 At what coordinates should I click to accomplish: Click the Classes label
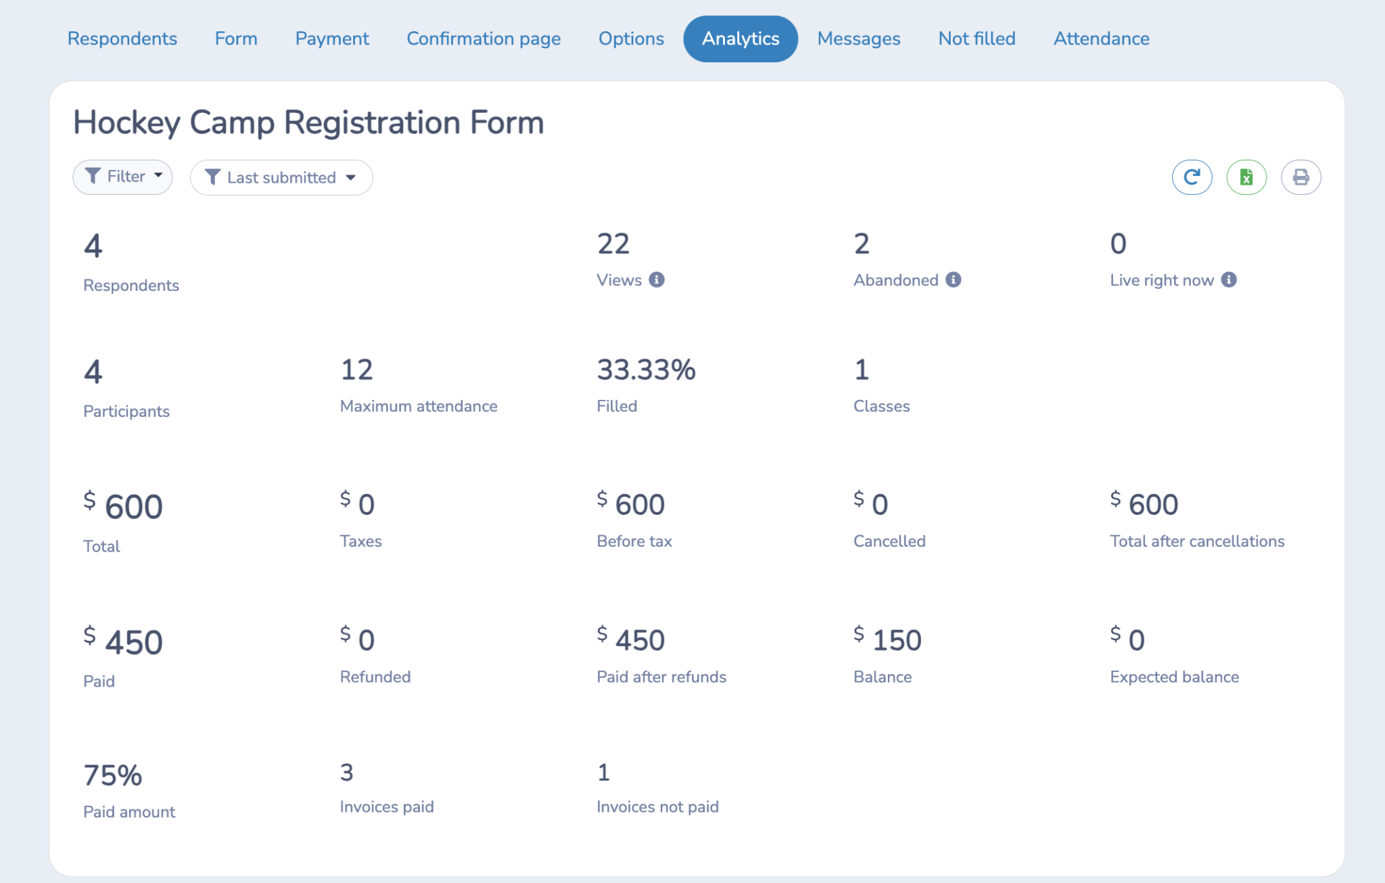tap(882, 406)
